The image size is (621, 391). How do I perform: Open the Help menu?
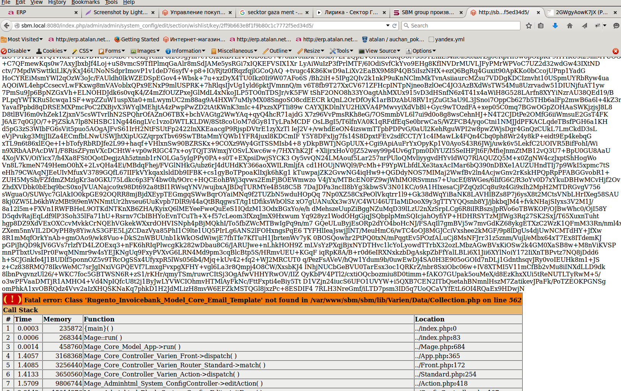(129, 2)
